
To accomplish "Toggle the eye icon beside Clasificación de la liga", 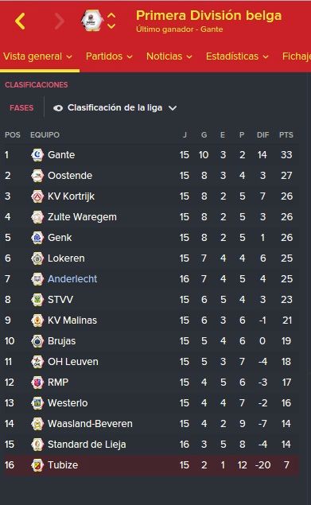I will [x=58, y=108].
